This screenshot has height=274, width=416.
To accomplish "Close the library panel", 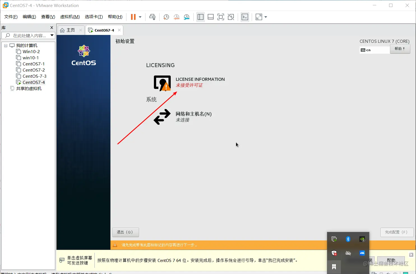I will [x=52, y=28].
